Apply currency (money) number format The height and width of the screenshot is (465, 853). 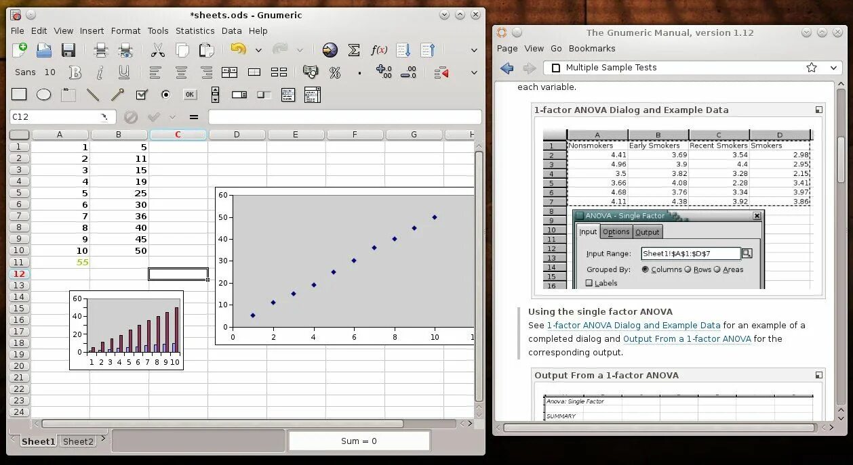[x=311, y=72]
